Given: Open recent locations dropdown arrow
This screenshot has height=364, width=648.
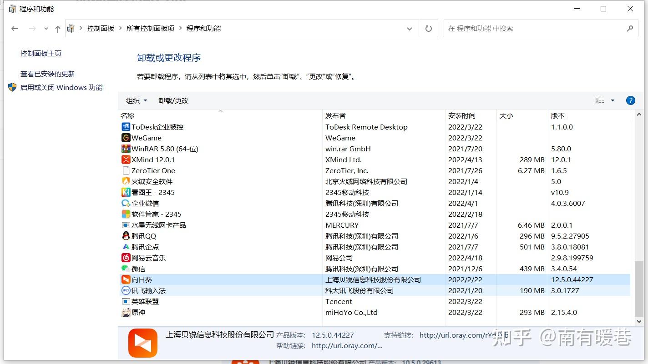Looking at the screenshot, I should coord(46,29).
